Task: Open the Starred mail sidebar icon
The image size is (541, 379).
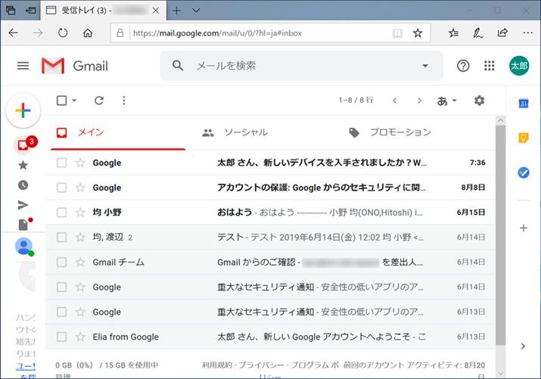Action: pyautogui.click(x=23, y=165)
